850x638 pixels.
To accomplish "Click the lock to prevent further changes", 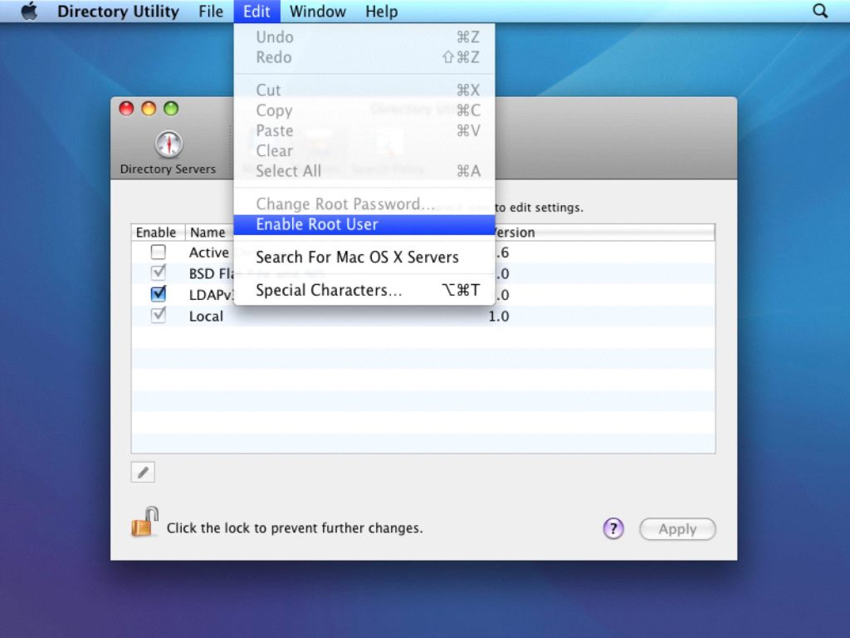I will pos(144,523).
